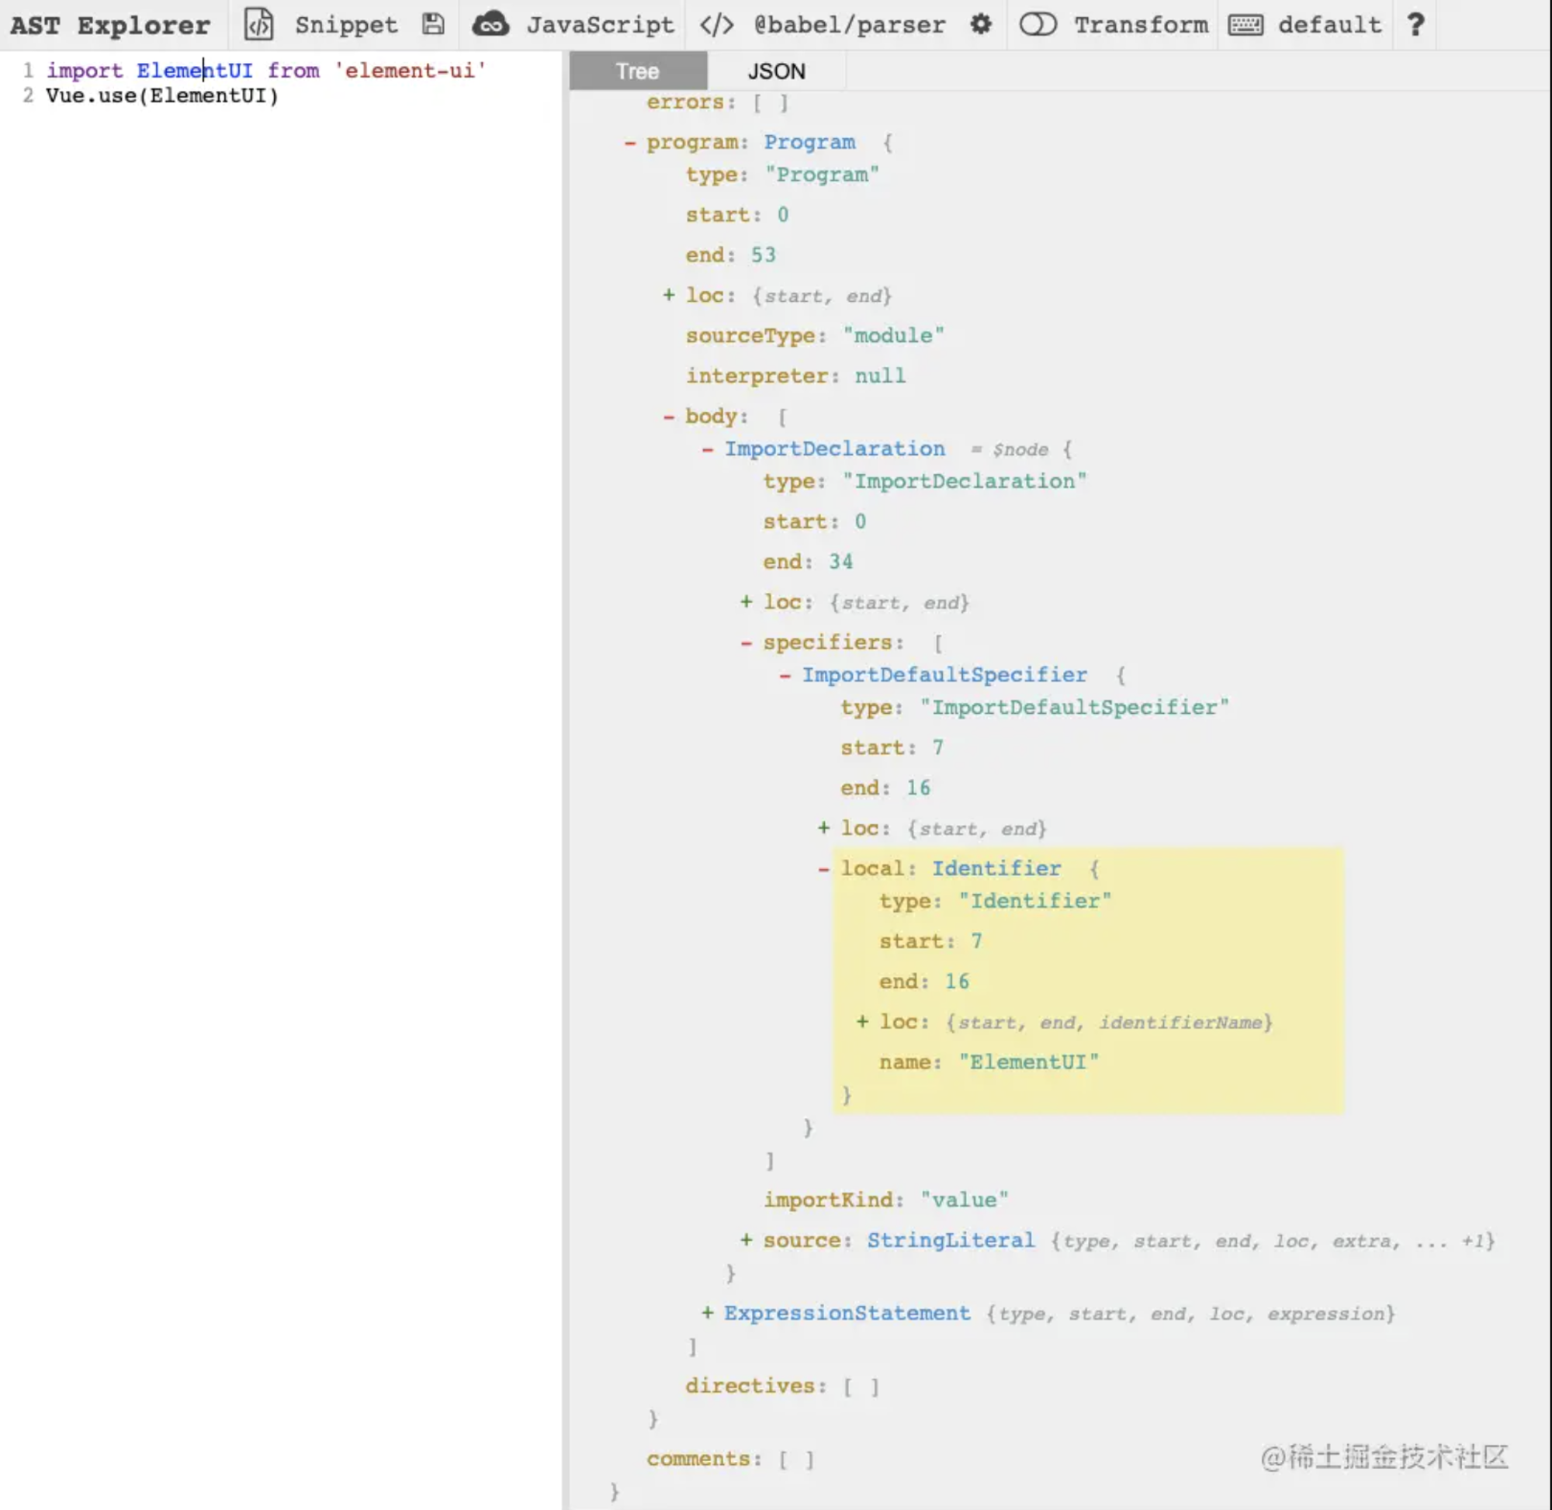Expand loc under ImportDefaultSpecifier

(x=824, y=829)
